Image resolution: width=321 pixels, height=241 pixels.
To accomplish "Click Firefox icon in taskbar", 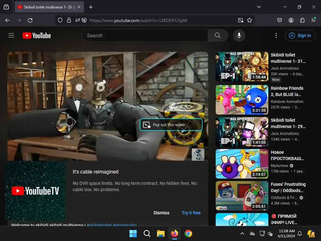I will (x=174, y=233).
